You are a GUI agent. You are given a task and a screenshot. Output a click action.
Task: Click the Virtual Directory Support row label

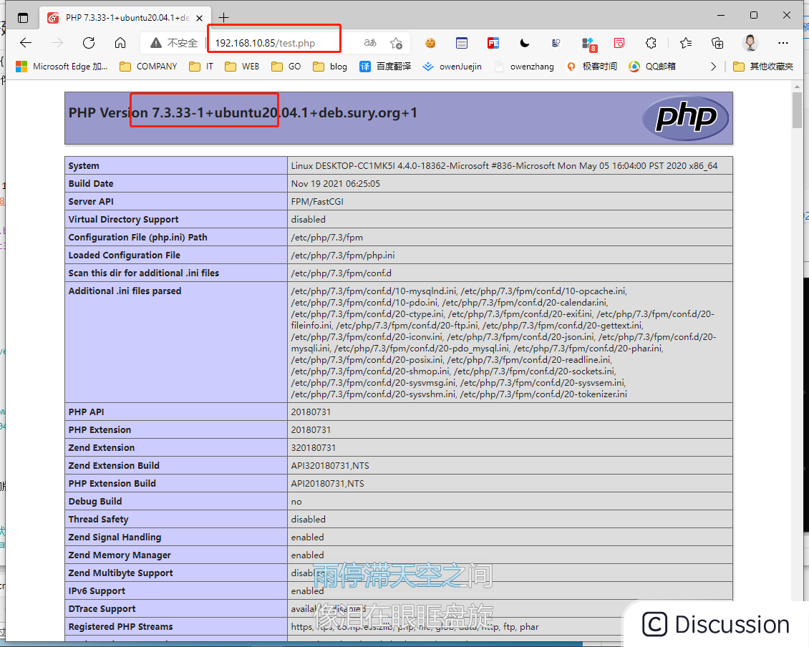123,219
